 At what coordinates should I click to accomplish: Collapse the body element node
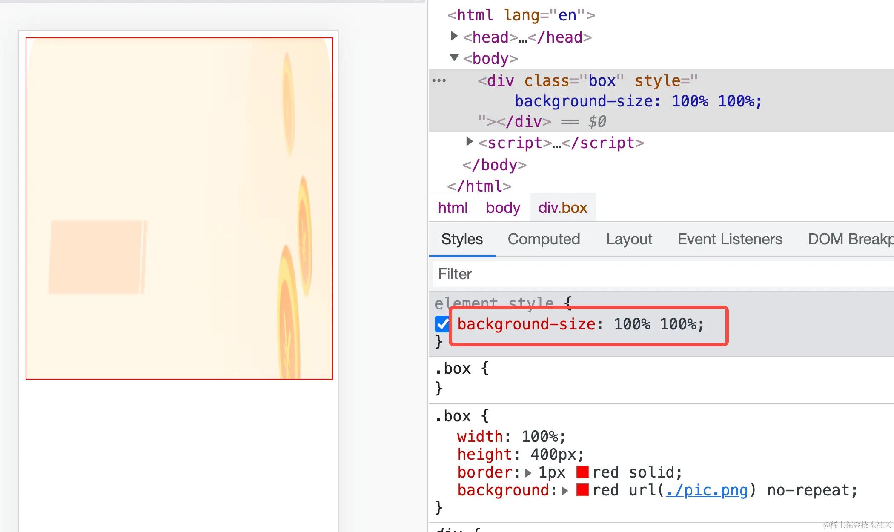coord(454,58)
